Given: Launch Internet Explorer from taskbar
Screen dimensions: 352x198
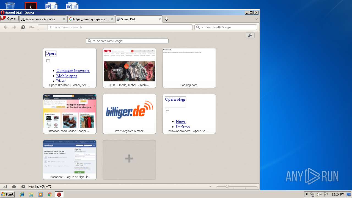Looking at the screenshot, I should point(22,194).
